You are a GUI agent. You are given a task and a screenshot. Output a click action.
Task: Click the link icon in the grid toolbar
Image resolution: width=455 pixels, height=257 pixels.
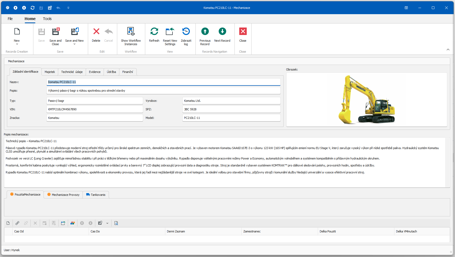[x=17, y=223]
